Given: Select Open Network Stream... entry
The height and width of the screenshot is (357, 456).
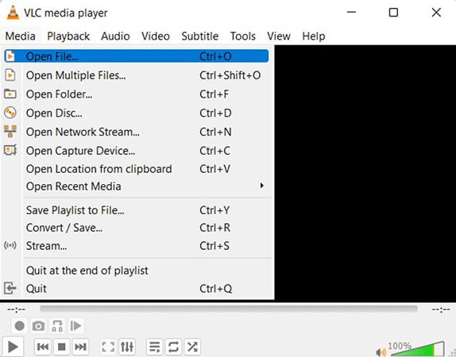Looking at the screenshot, I should click(137, 132).
